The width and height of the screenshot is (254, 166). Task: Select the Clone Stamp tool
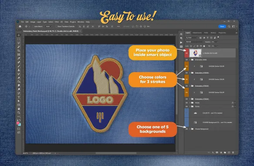coord(19,70)
